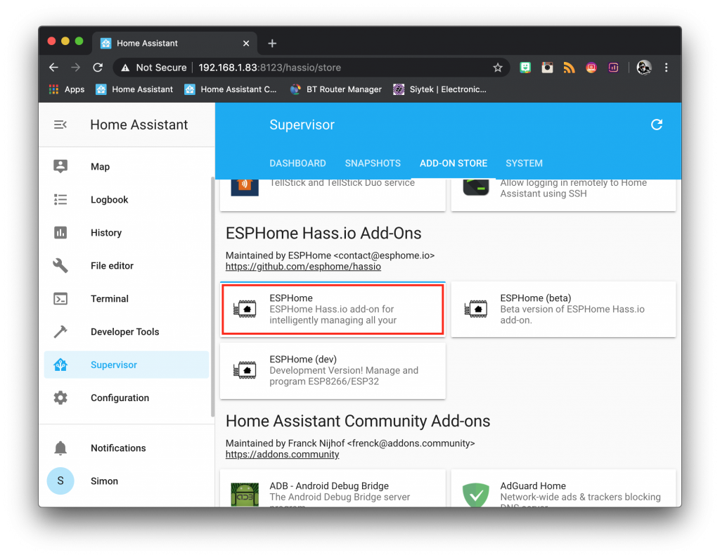Click the TellStick add-on icon
Viewport: 720px width, 558px height.
pos(245,187)
